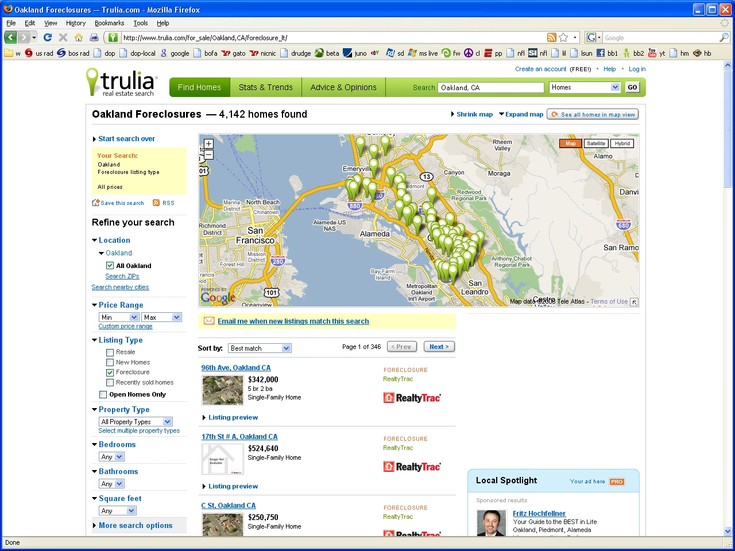The image size is (735, 551).
Task: Open the 'yt' YouTube bookmark
Action: 656,53
